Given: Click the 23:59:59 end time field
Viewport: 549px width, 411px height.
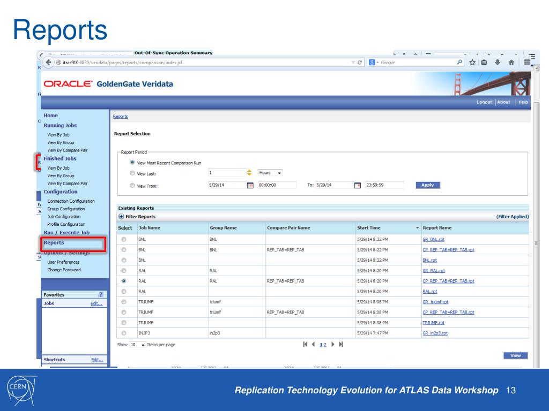Looking at the screenshot, I should tap(384, 185).
